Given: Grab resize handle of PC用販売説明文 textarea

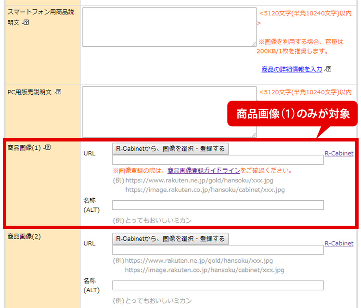Looking at the screenshot, I should point(254,135).
